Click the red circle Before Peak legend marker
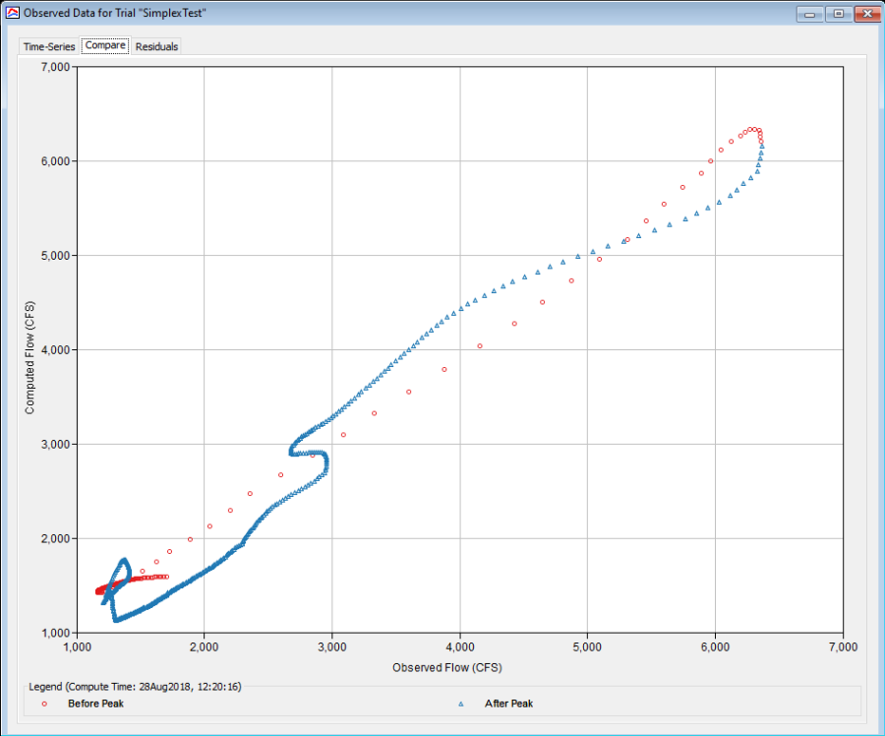The height and width of the screenshot is (736, 885). 43,704
